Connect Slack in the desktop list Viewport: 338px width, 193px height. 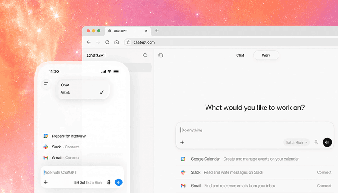point(324,172)
